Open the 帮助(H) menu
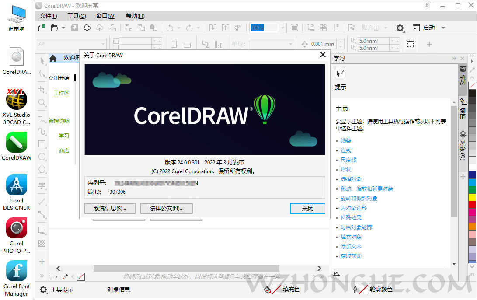The height and width of the screenshot is (300, 477). tap(135, 16)
